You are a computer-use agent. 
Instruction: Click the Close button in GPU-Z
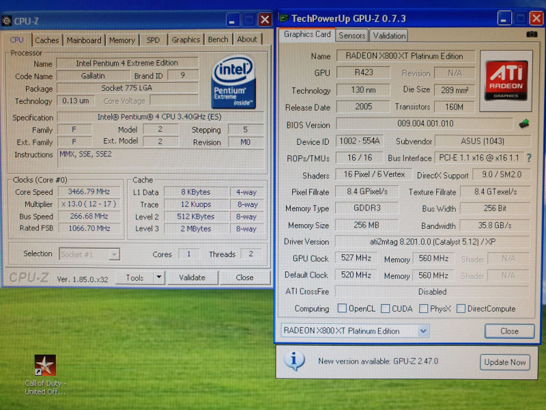[509, 331]
